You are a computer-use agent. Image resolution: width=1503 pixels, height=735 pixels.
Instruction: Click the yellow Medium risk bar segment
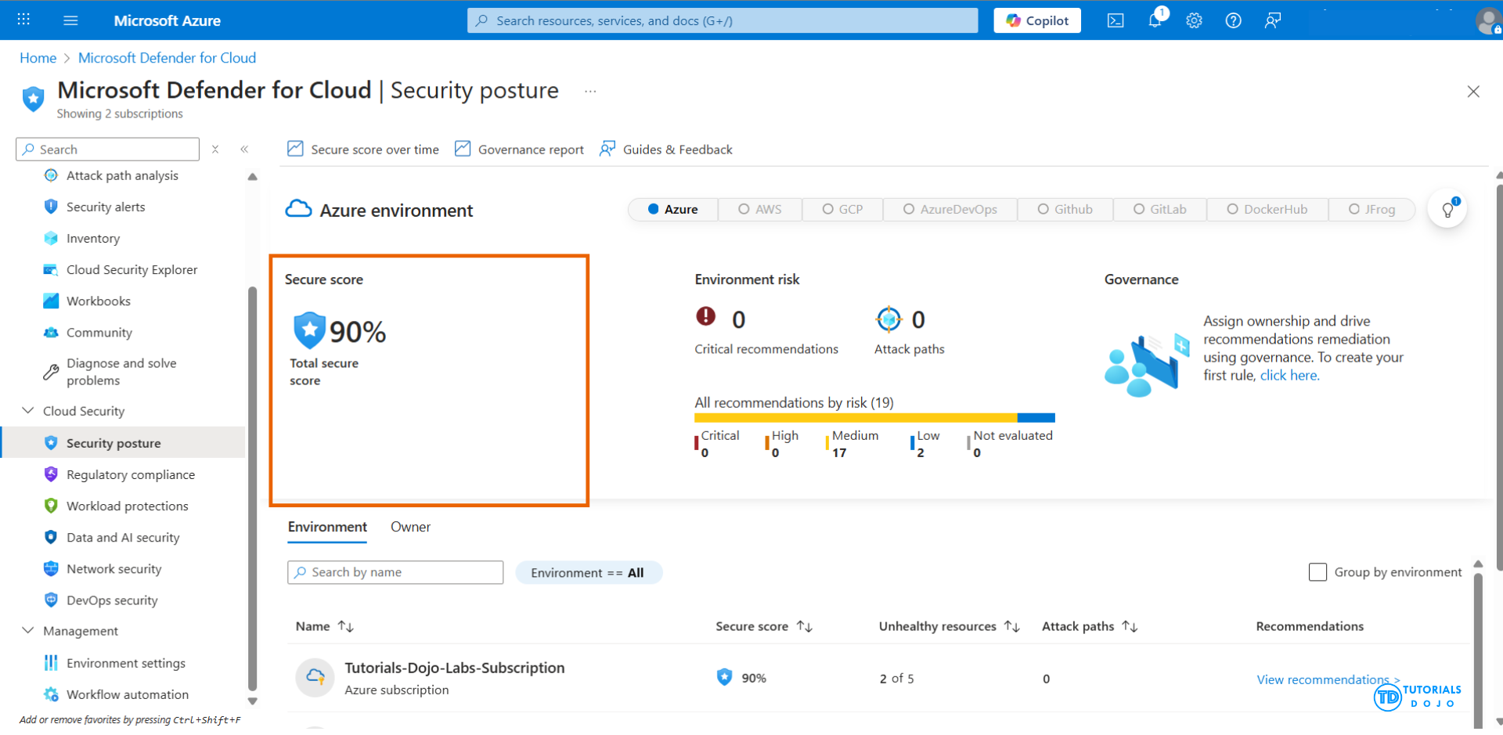click(855, 418)
